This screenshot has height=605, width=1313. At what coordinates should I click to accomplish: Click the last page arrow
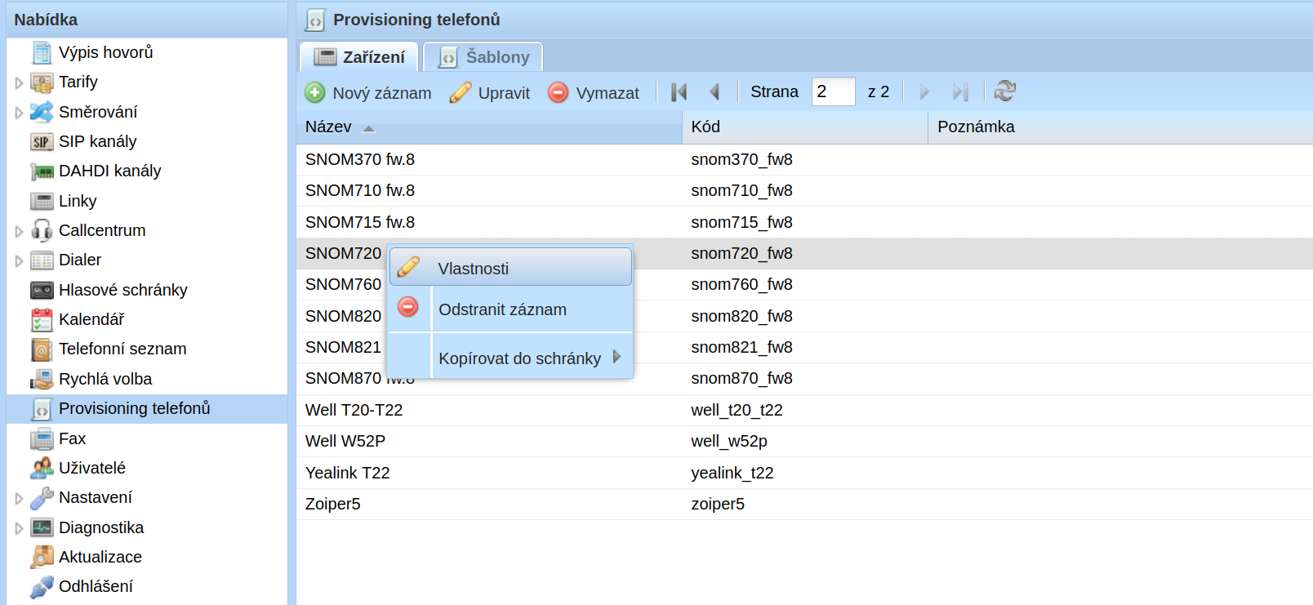pyautogui.click(x=960, y=92)
